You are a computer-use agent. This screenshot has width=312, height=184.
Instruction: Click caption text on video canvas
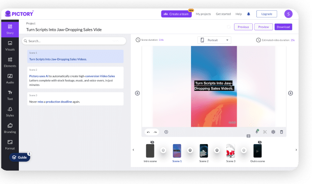(214, 86)
